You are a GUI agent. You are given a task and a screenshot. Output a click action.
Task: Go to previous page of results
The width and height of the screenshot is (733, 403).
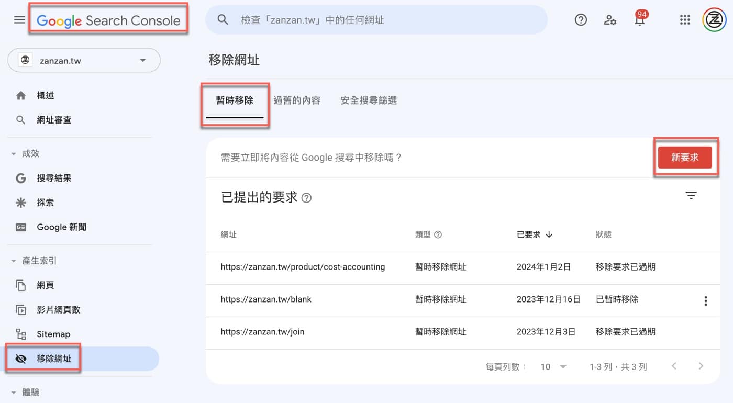(674, 366)
